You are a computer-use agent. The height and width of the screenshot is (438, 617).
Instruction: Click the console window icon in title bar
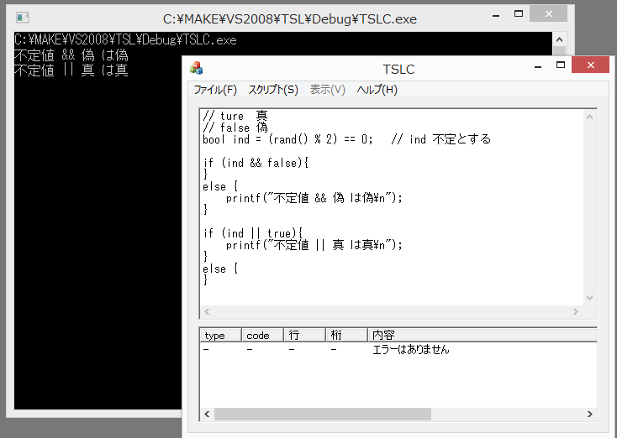coord(23,18)
